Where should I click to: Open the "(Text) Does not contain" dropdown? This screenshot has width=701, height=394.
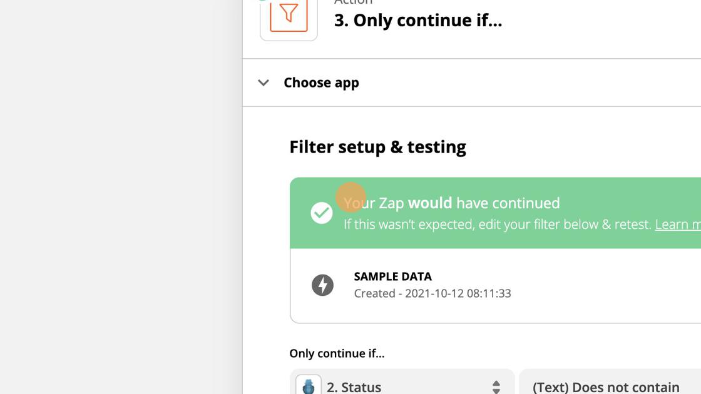click(606, 386)
